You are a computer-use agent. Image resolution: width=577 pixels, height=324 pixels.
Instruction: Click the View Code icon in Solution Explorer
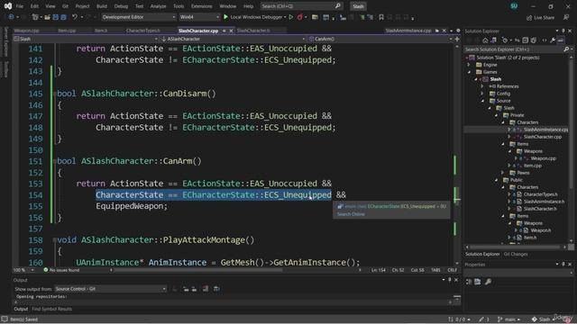coord(545,40)
